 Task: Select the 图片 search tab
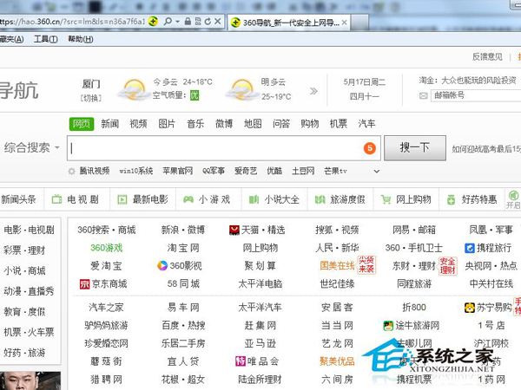coord(167,124)
